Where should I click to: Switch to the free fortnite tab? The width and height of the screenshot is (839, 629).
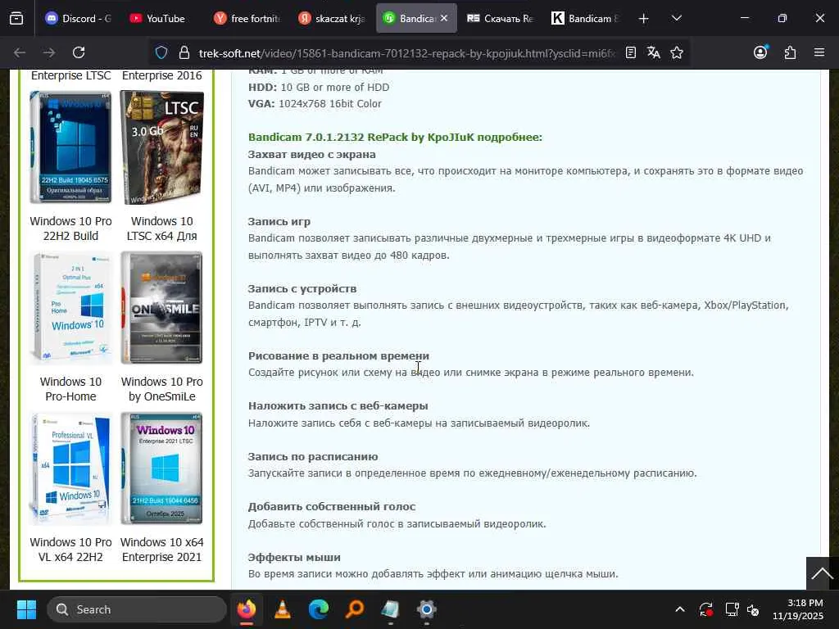(x=247, y=18)
